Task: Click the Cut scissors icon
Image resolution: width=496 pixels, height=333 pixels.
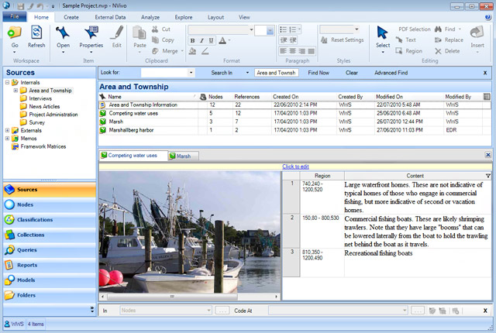Action: (x=155, y=29)
